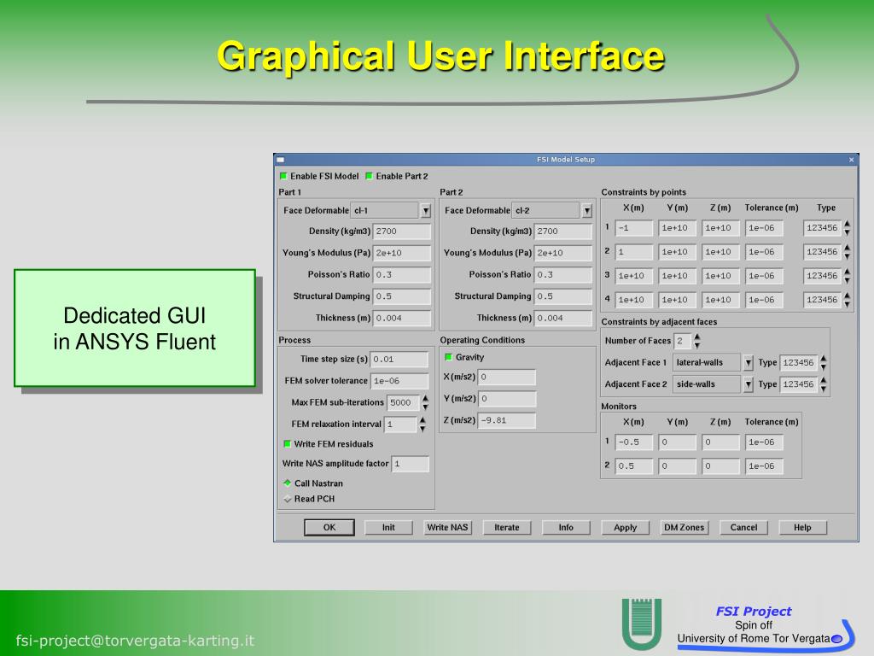Expand Part 2 Face Deformable dropdown

coord(586,210)
